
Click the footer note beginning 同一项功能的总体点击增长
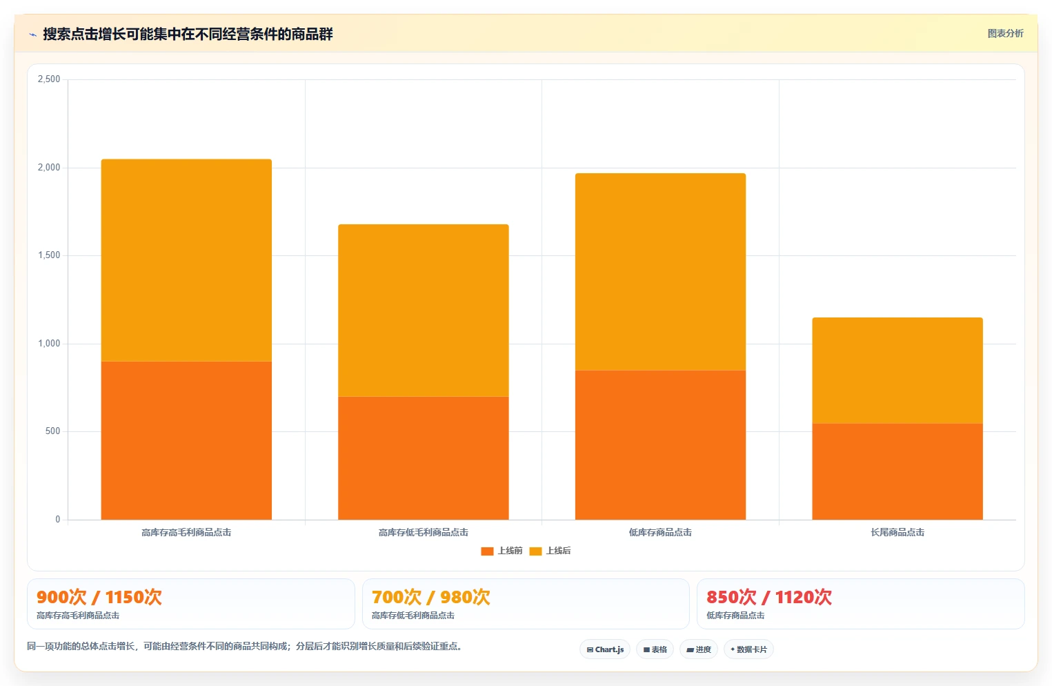(245, 647)
